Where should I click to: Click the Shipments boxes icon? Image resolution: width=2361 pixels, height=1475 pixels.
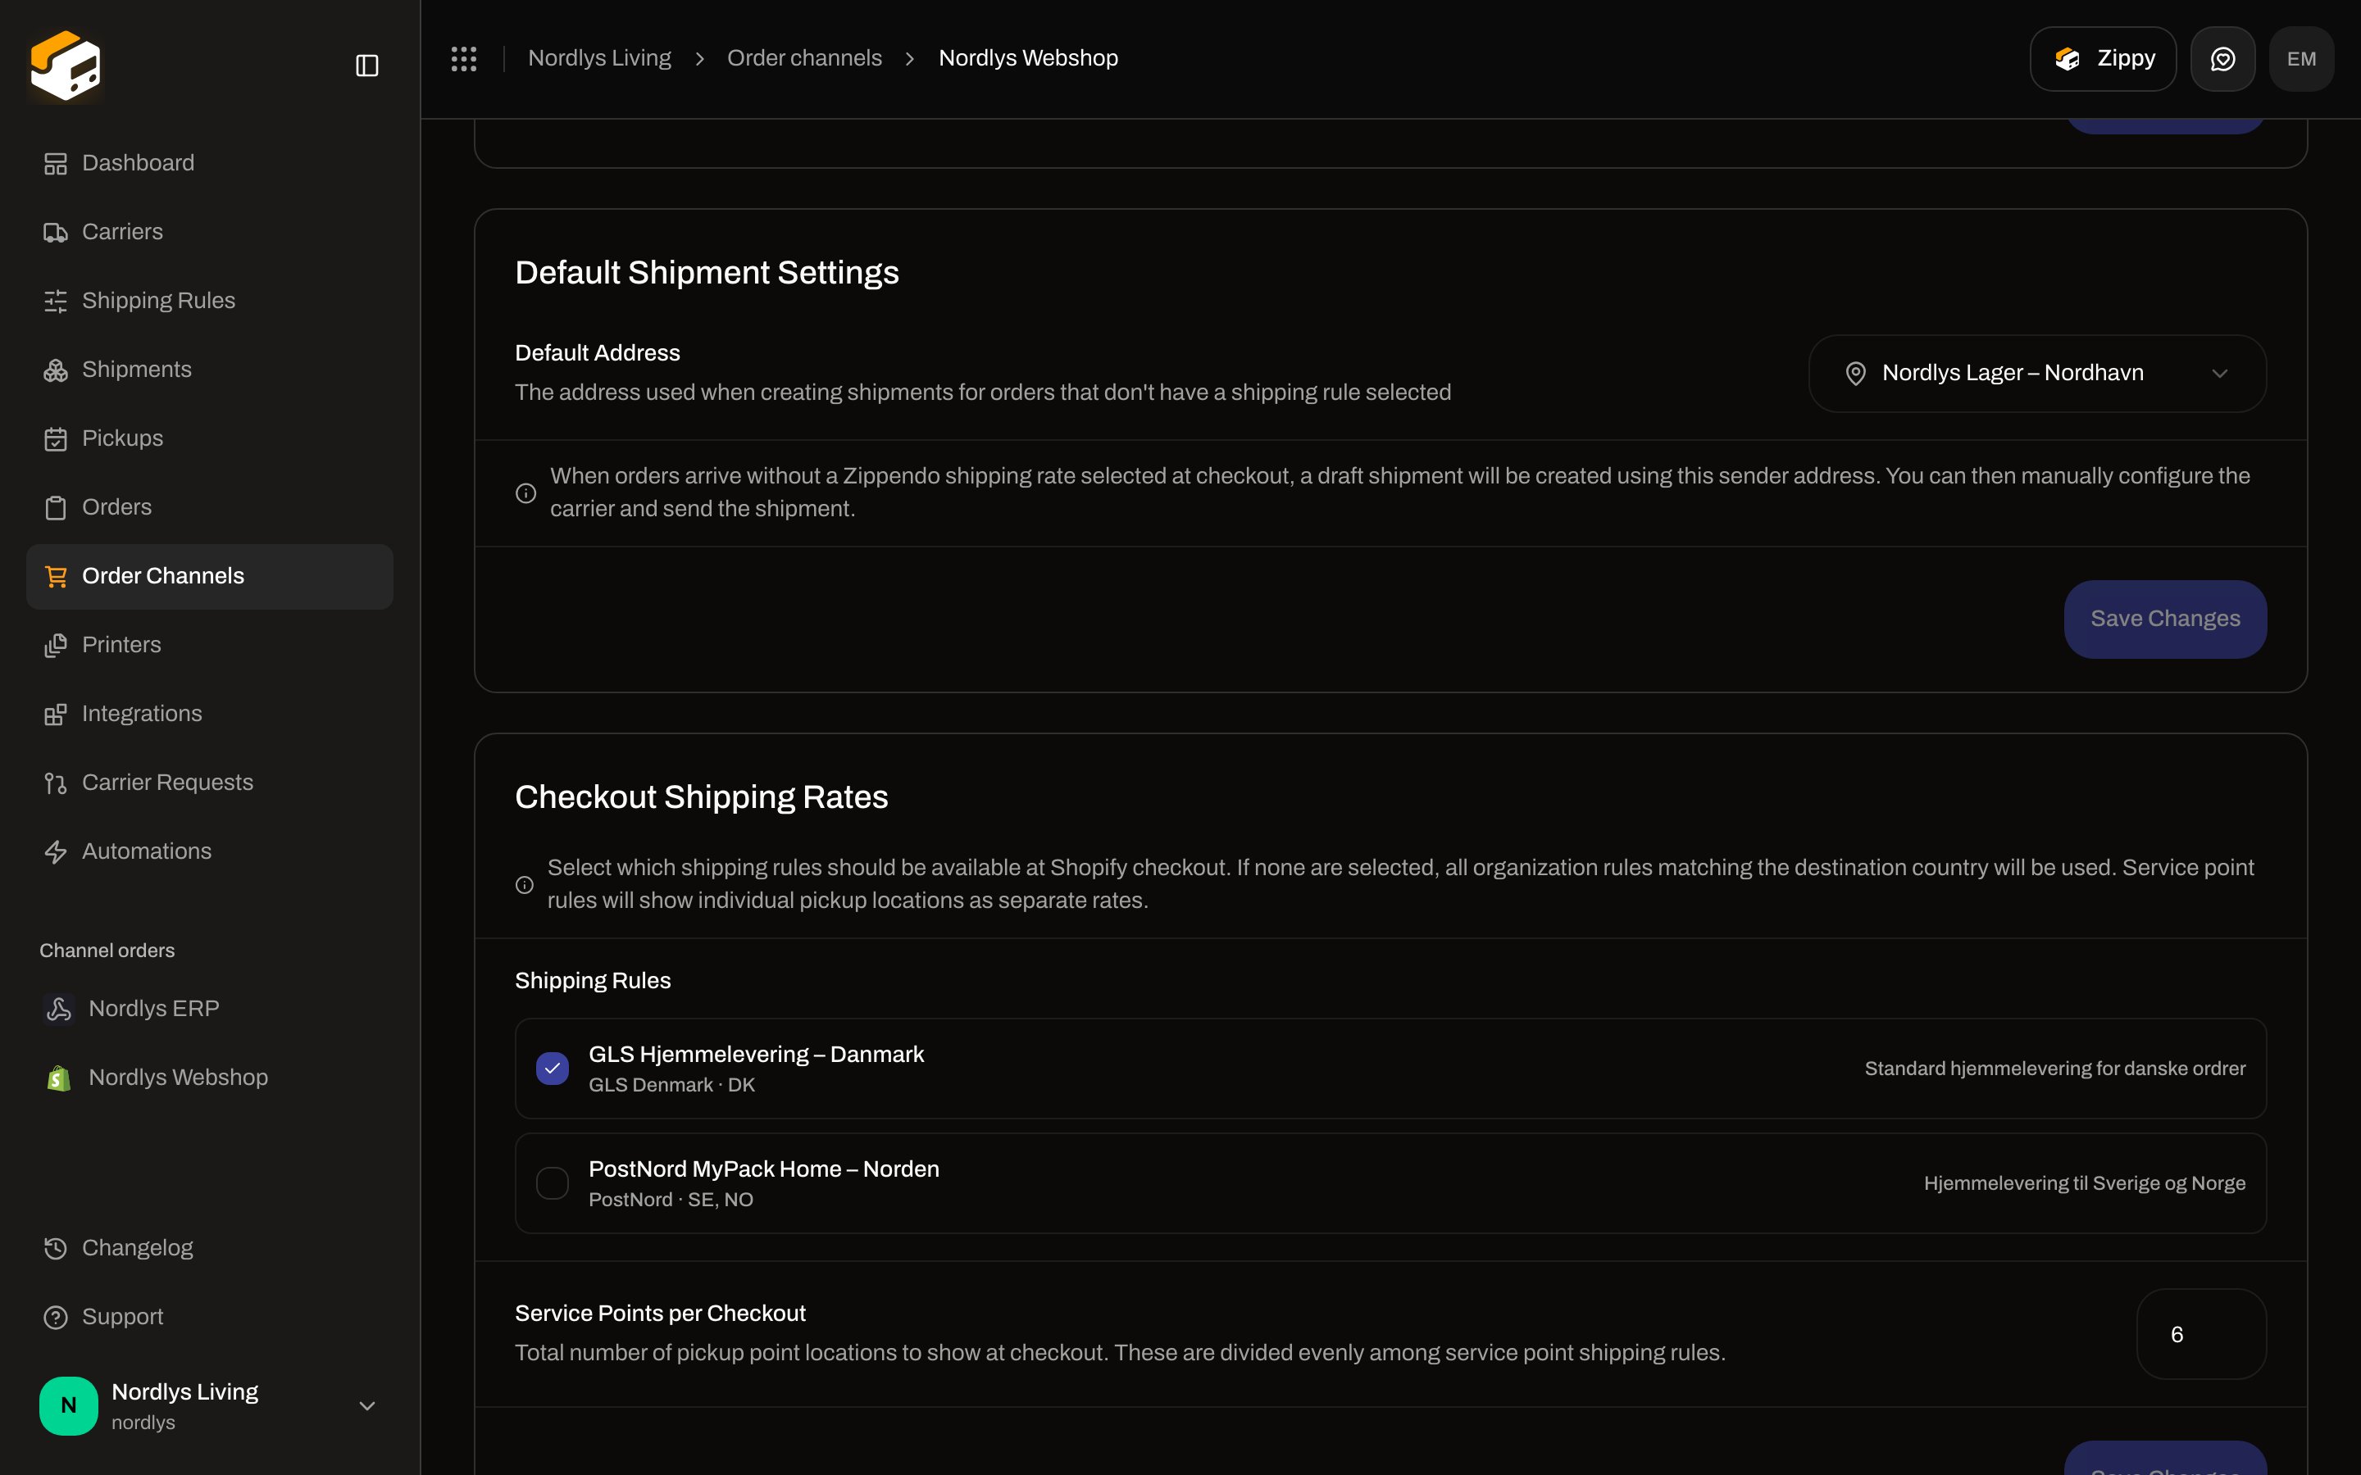[56, 370]
